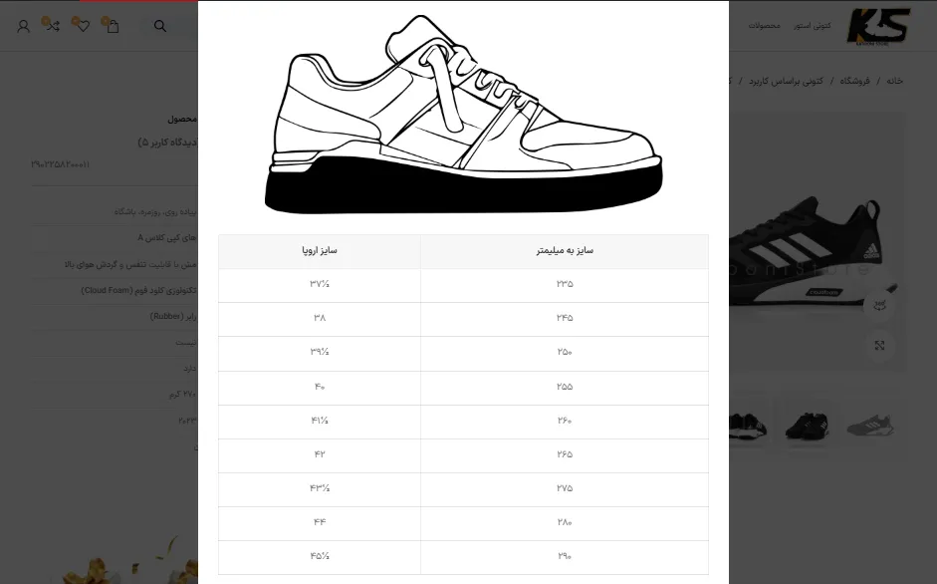Screen dimensions: 937x584
Task: Open the کتونی استور menu item
Action: [x=813, y=26]
